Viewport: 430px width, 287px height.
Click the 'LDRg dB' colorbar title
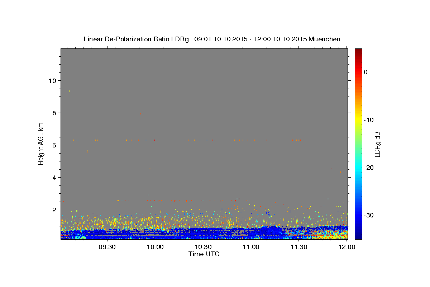(x=377, y=144)
